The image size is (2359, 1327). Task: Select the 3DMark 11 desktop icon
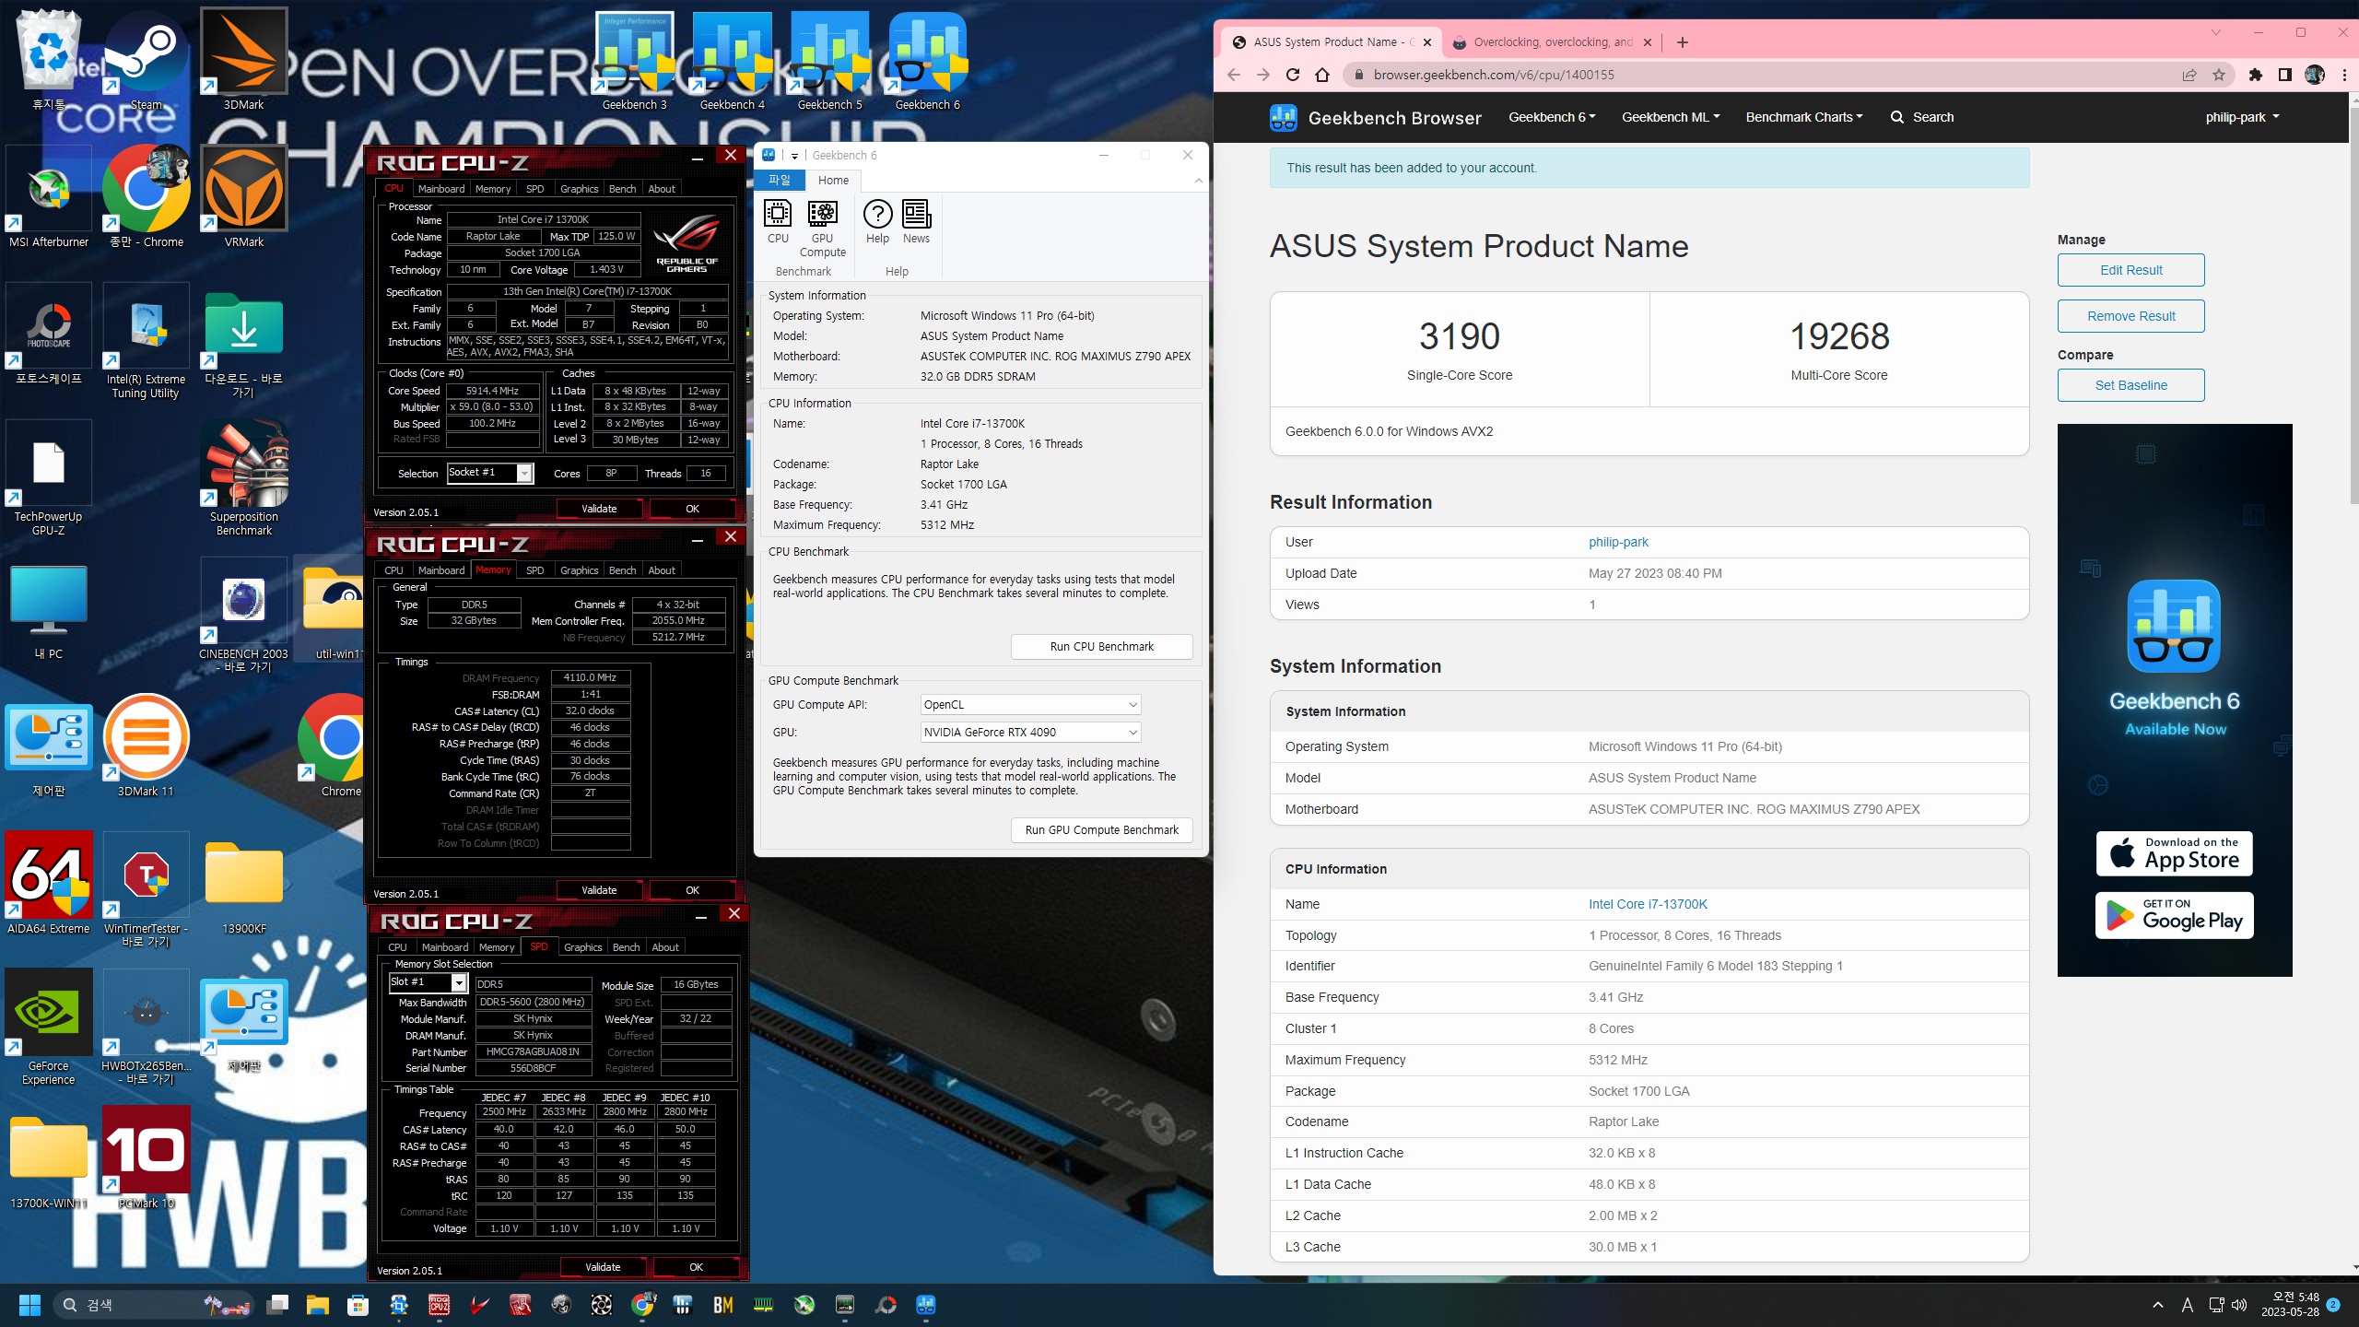tap(146, 746)
